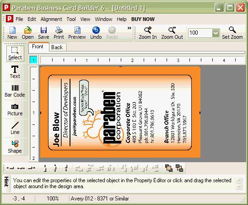Click the New document icon
Viewport: 248px width, 205px height.
[12, 33]
